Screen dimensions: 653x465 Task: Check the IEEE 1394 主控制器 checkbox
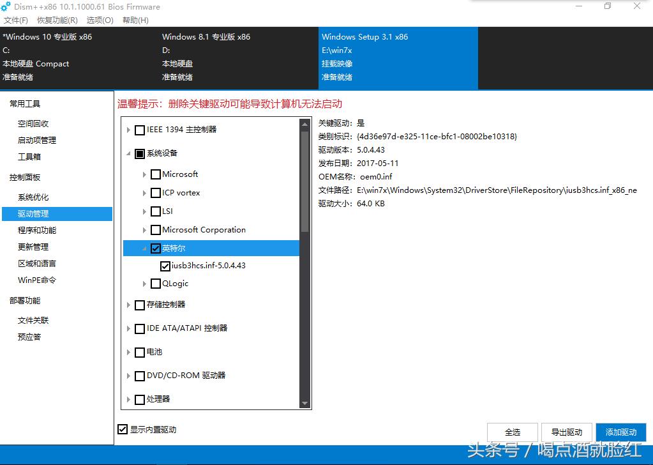(x=139, y=130)
